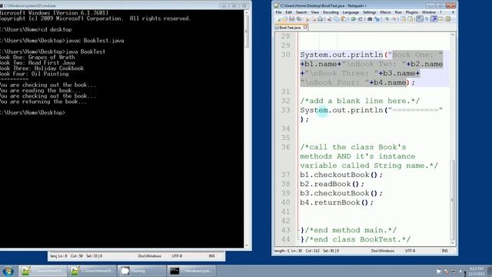The height and width of the screenshot is (277, 492).
Task: Save the file using the floppy disk icon
Action: [291, 19]
